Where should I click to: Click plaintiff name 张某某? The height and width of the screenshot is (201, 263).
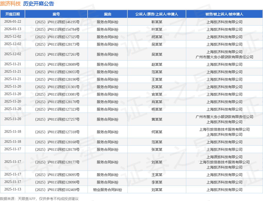157,149
